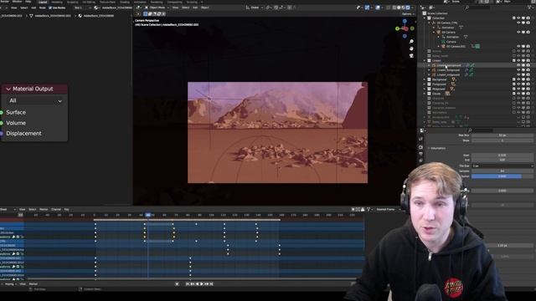This screenshot has width=536, height=301.
Task: Expand Lineart_background row in outliner
Action: 430,65
